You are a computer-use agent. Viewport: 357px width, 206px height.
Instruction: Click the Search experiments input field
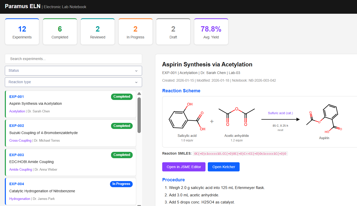[x=73, y=59]
